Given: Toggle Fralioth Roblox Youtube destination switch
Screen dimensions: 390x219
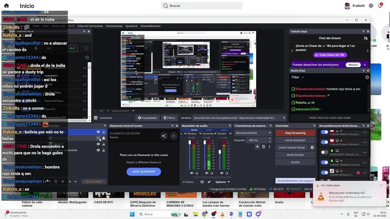Looking at the screenshot, I should pyautogui.click(x=324, y=132).
